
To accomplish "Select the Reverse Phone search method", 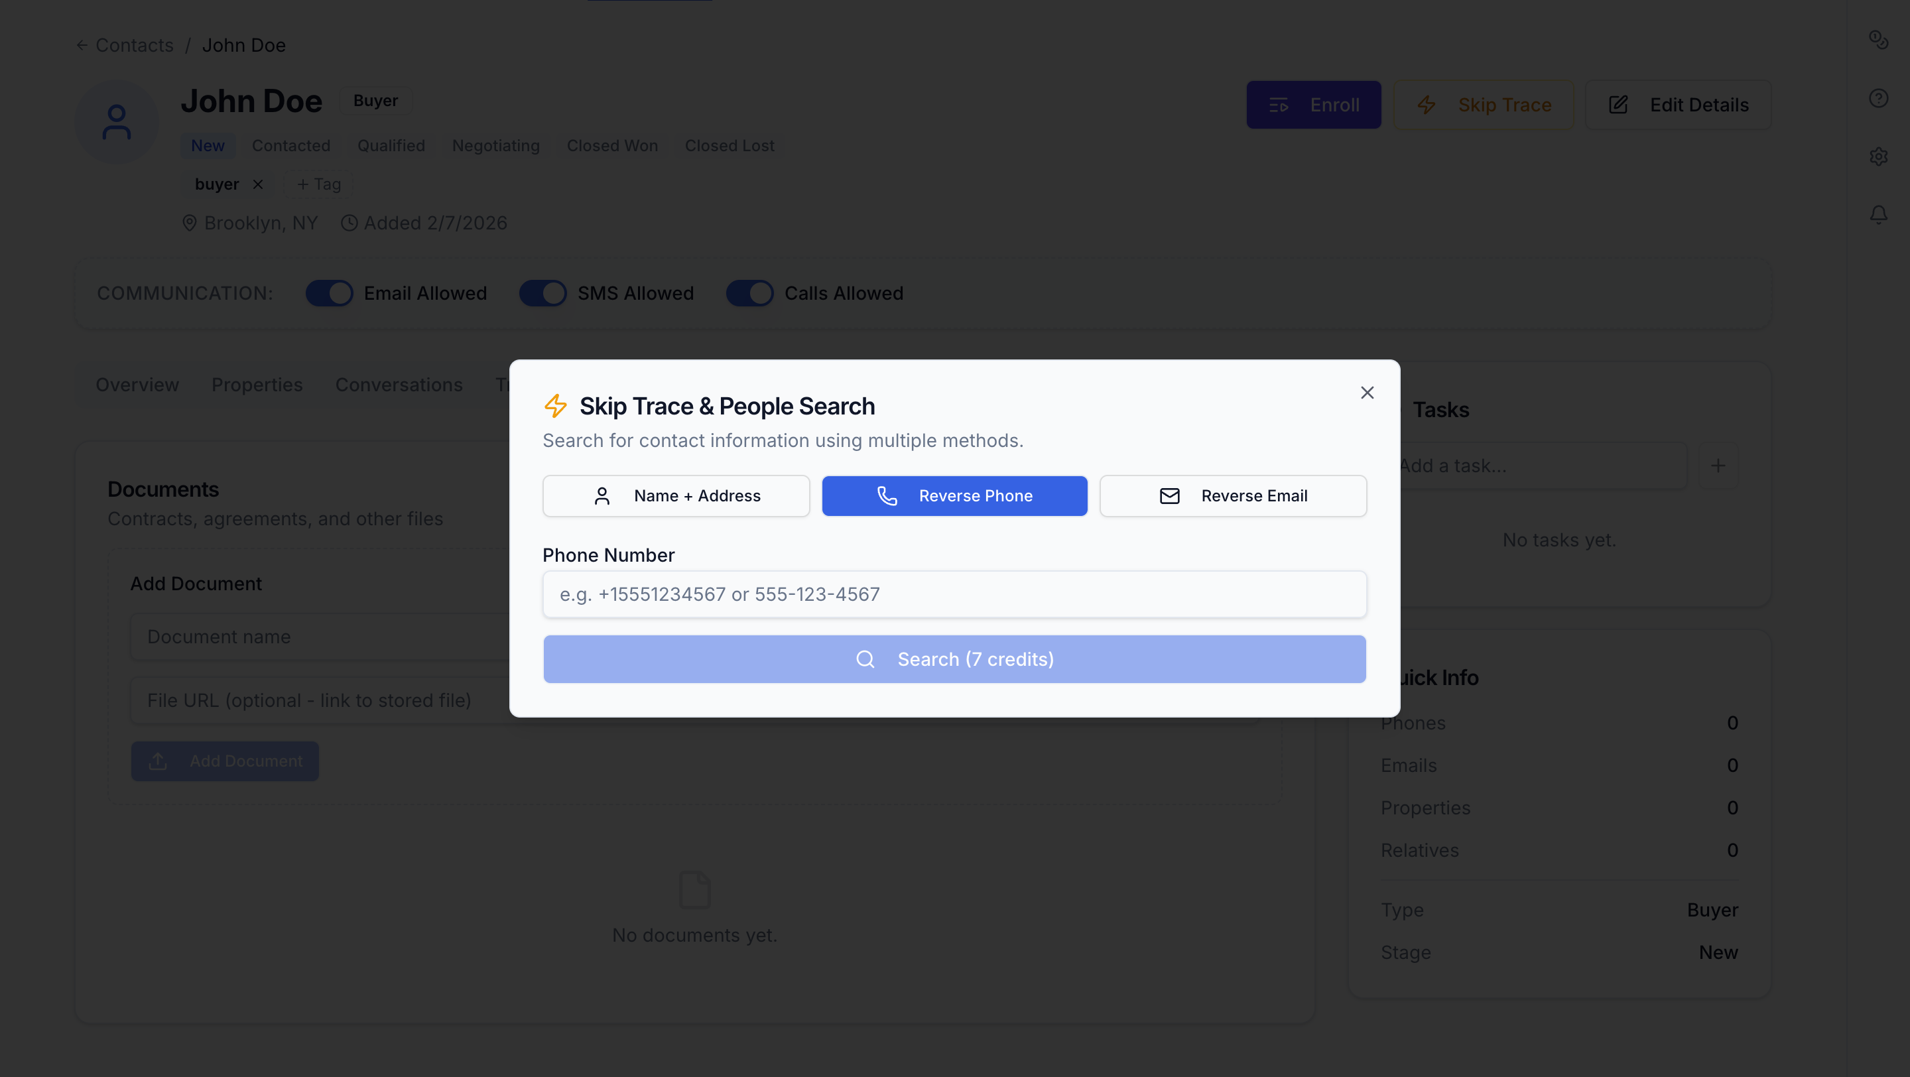I will coord(954,496).
